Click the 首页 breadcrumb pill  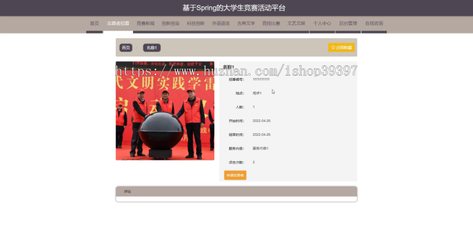pyautogui.click(x=126, y=48)
